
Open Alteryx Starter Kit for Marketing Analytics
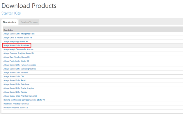(20, 69)
